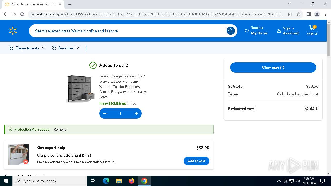Click the $82.00 assembly price

pyautogui.click(x=203, y=148)
